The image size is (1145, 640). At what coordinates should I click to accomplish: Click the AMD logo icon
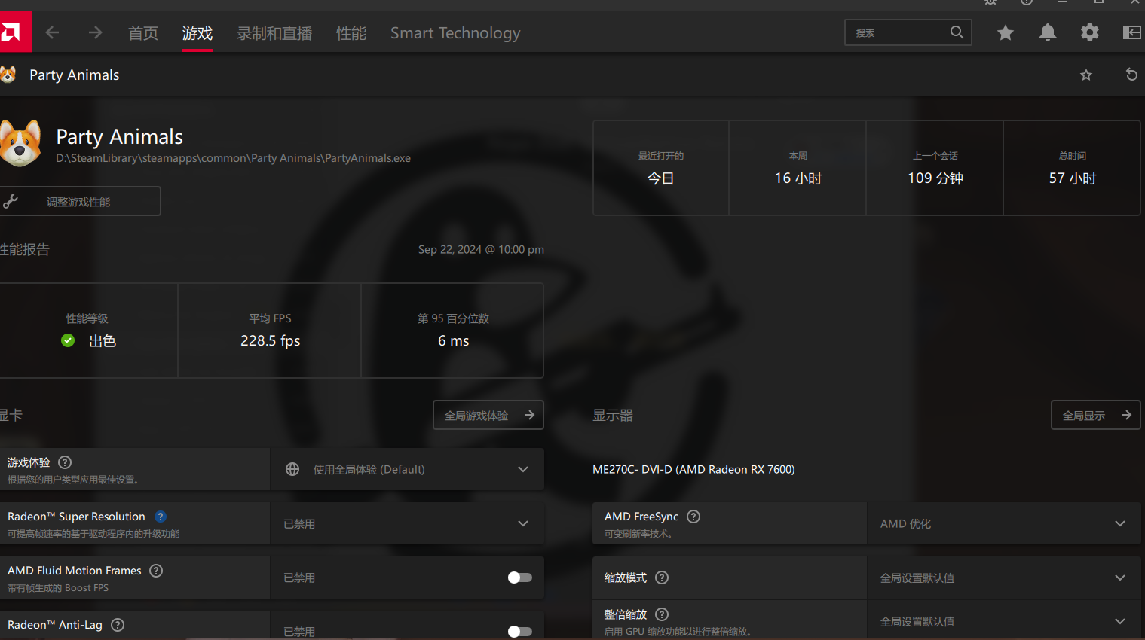[x=14, y=32]
